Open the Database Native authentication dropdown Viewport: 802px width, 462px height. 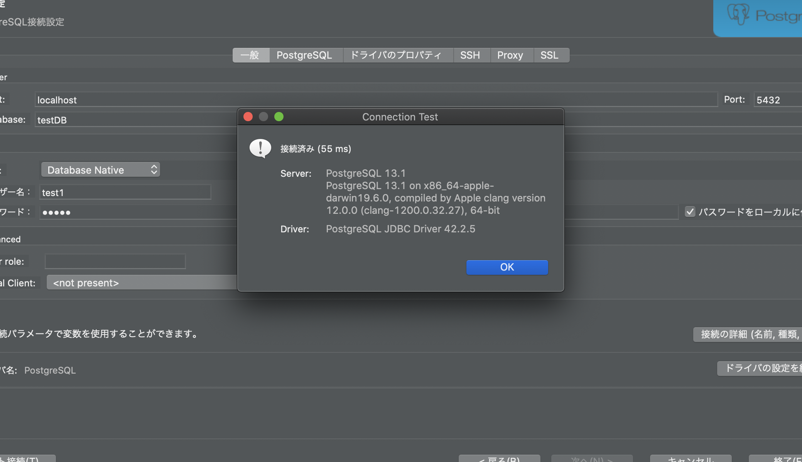tap(101, 170)
